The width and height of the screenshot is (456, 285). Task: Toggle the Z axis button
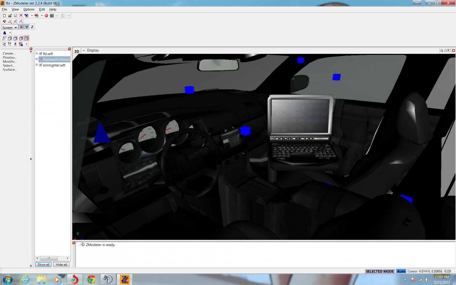point(32,27)
